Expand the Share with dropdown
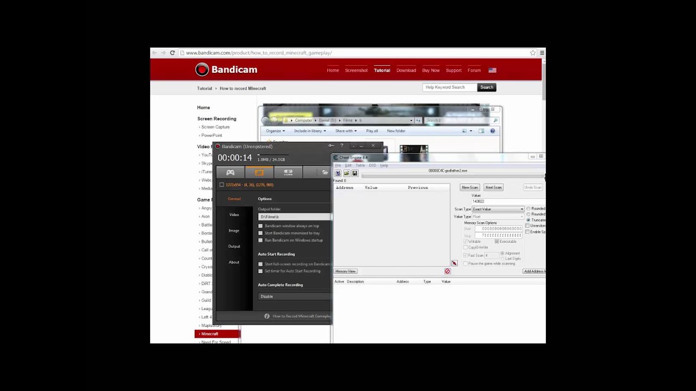 [346, 131]
